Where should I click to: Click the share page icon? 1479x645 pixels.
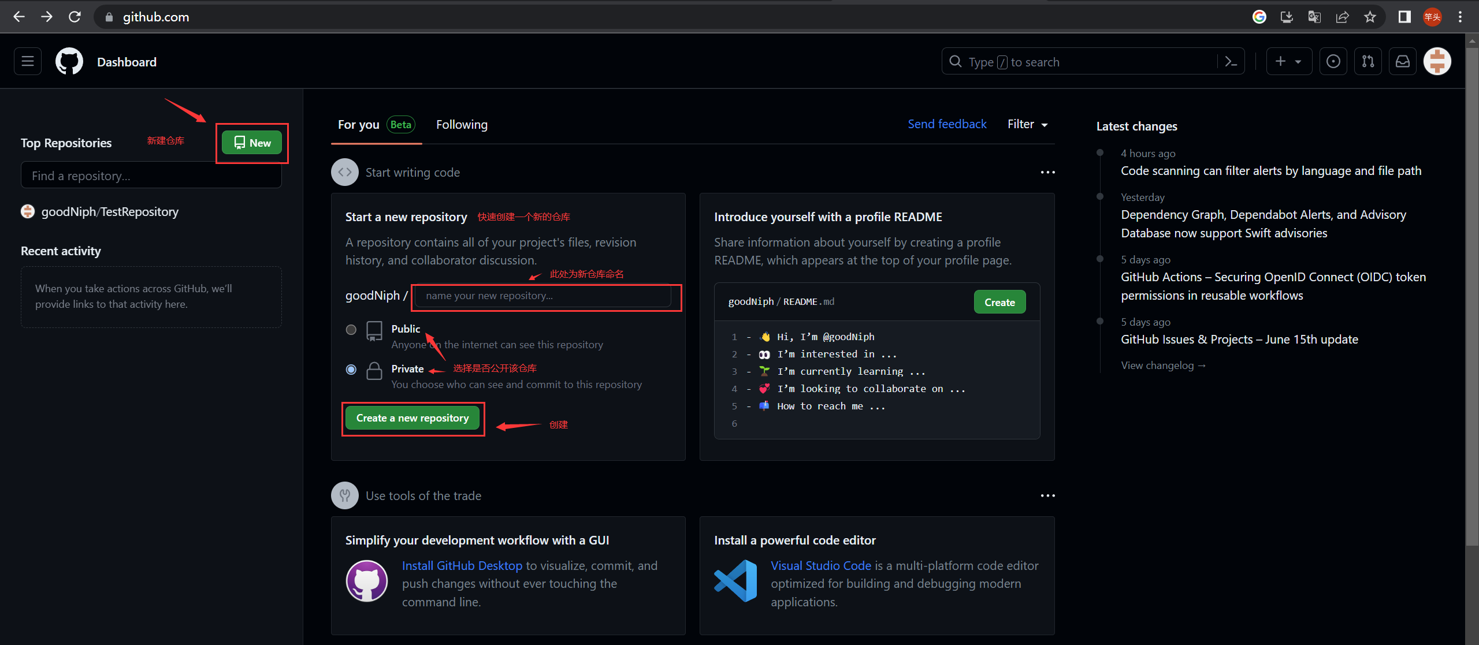1342,17
